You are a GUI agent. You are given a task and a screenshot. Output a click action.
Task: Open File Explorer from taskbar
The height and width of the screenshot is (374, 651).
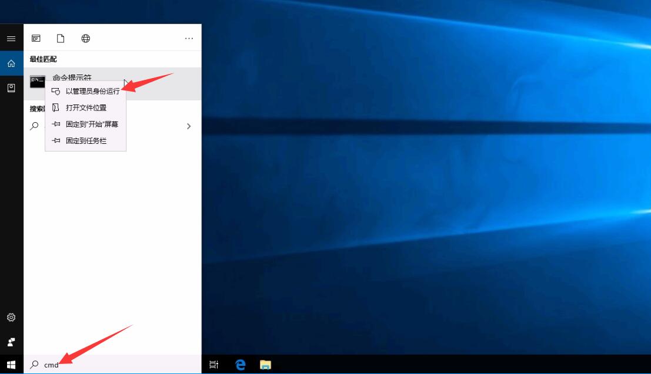(265, 365)
